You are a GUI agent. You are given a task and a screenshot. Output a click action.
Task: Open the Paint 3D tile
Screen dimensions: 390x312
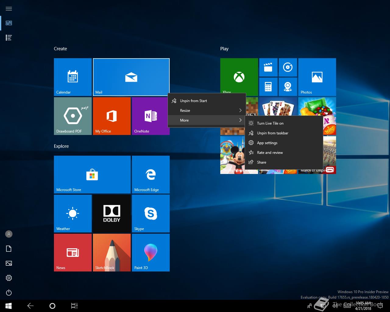click(x=151, y=253)
